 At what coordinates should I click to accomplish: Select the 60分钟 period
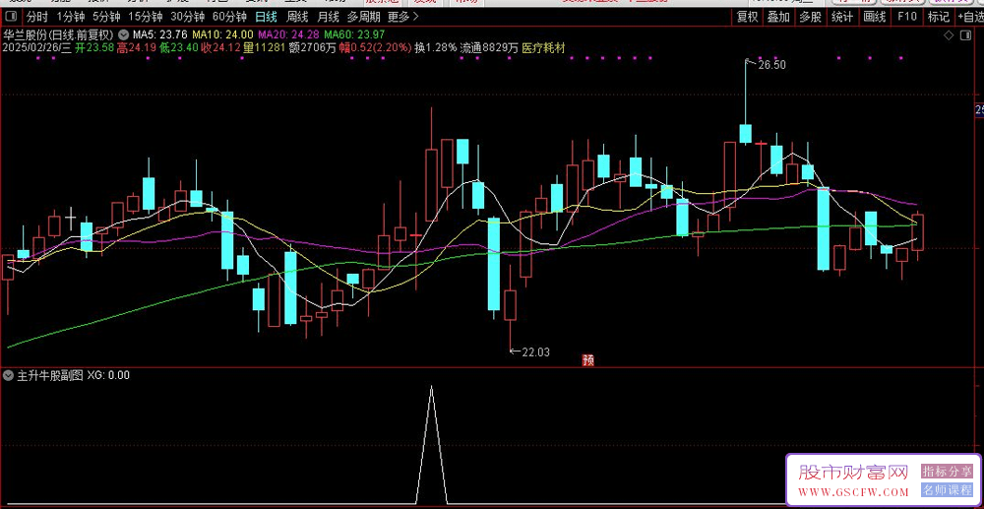coord(229,17)
